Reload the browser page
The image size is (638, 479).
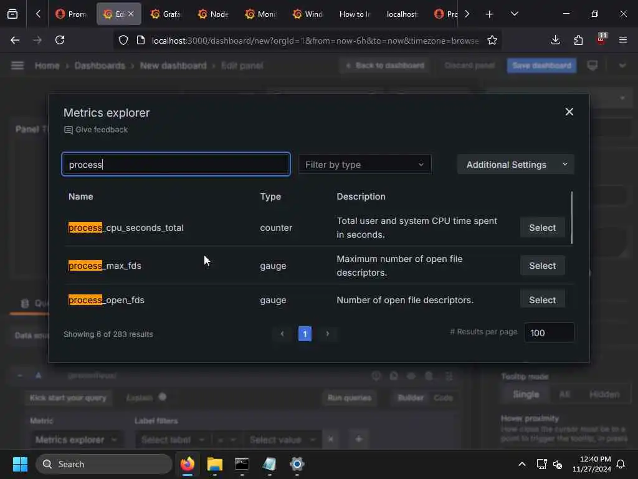click(x=60, y=41)
